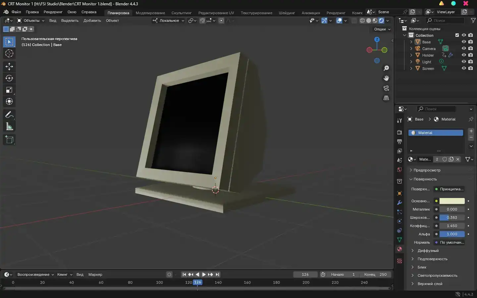Toggle Camera eye visibility in outliner
The width and height of the screenshot is (477, 298).
pyautogui.click(x=464, y=48)
